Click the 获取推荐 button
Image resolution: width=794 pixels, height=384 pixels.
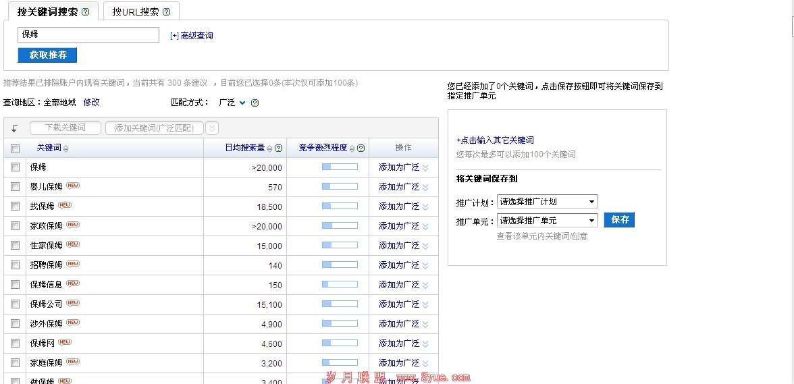tap(47, 55)
